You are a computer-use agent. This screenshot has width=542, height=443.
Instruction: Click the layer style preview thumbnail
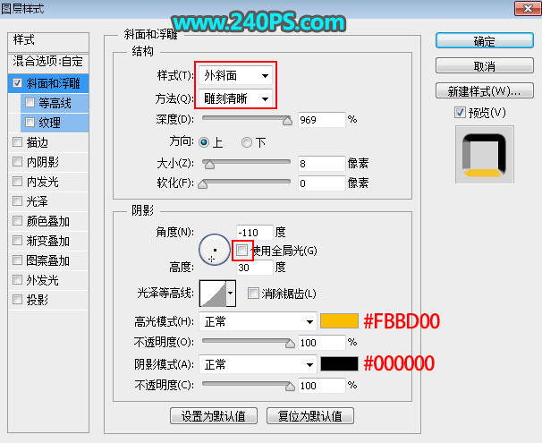tap(483, 150)
